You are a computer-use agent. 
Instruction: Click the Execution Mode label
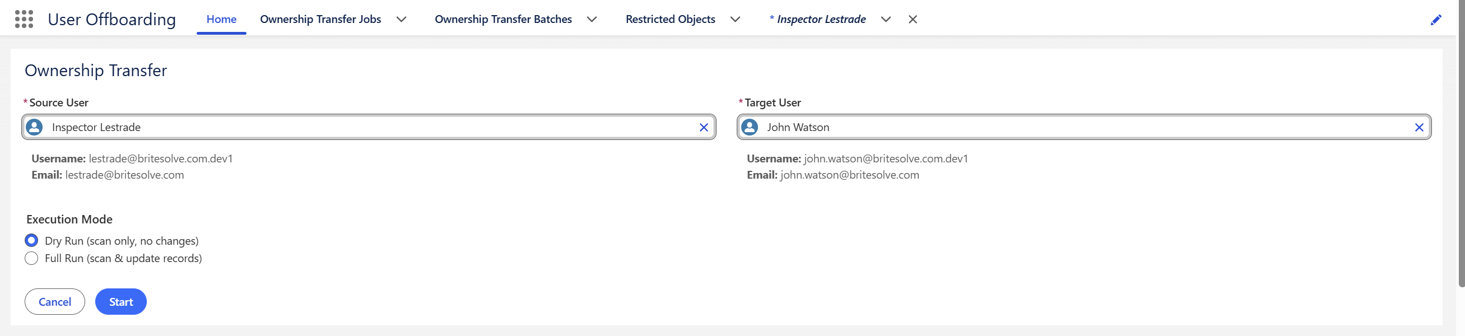[69, 220]
